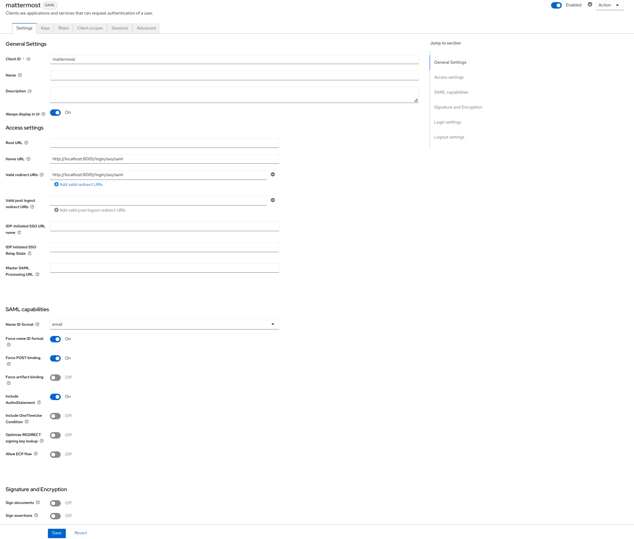634x539 pixels.
Task: Click the question mark icon near the Enabled toggle
Action: click(590, 5)
